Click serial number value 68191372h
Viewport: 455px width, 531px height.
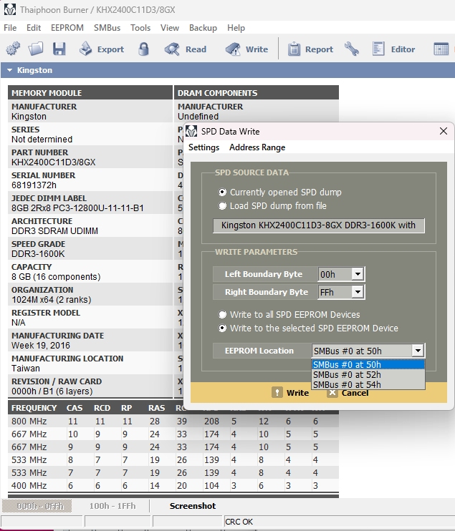pos(34,185)
